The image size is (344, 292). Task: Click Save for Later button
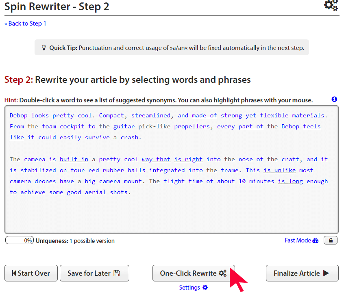click(x=94, y=273)
